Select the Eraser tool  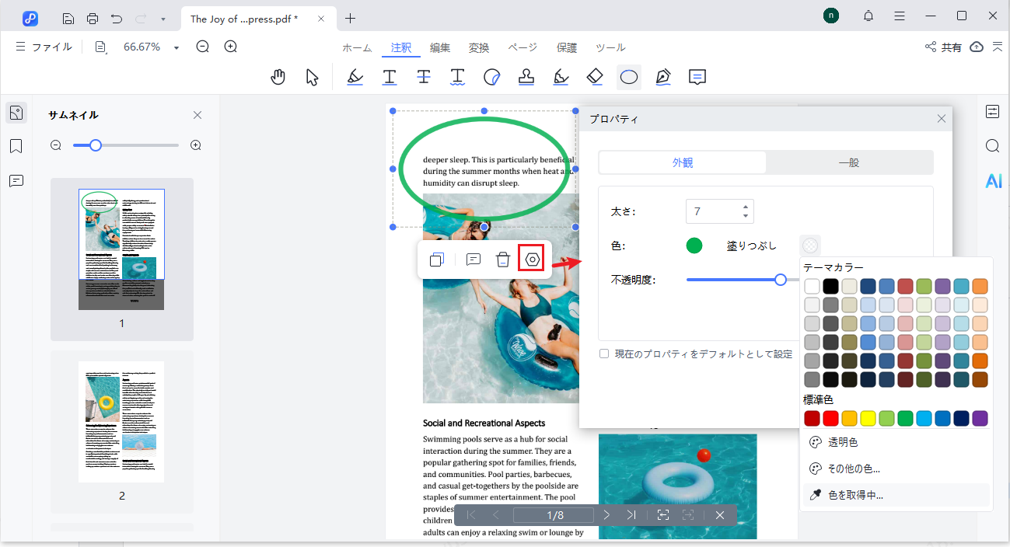click(x=595, y=77)
